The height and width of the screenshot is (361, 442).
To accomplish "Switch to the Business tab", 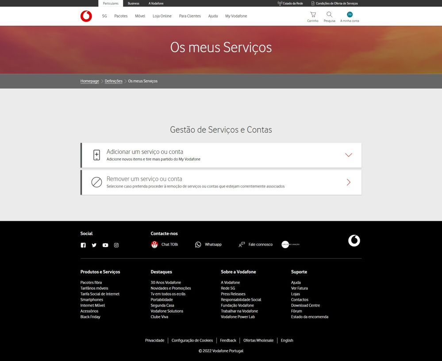I will (133, 3).
